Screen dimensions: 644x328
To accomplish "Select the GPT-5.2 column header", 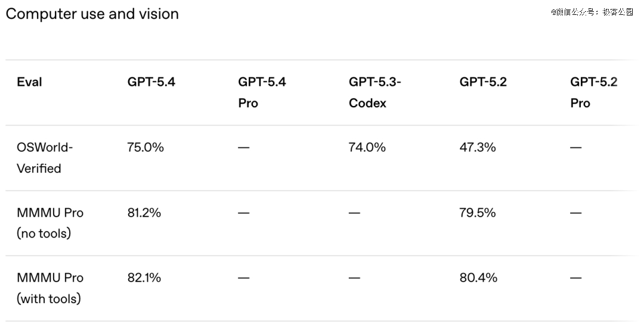I will (483, 82).
